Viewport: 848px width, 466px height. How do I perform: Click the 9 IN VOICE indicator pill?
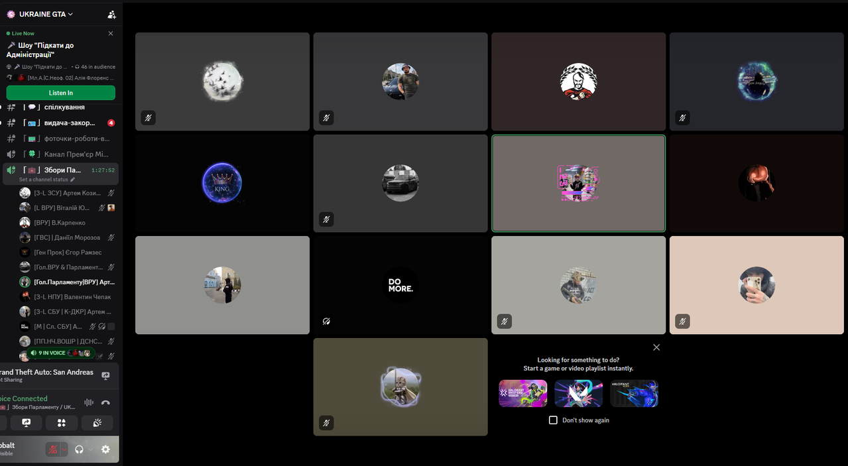[61, 353]
